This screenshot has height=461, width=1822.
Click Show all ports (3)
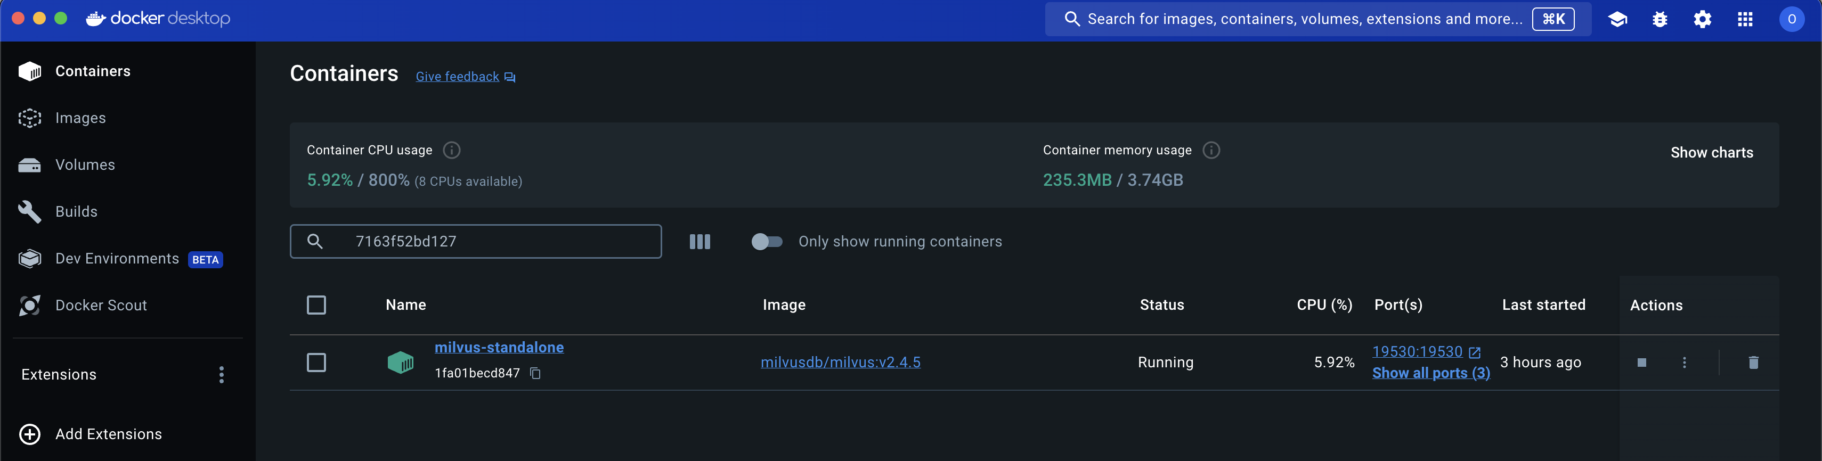1431,373
